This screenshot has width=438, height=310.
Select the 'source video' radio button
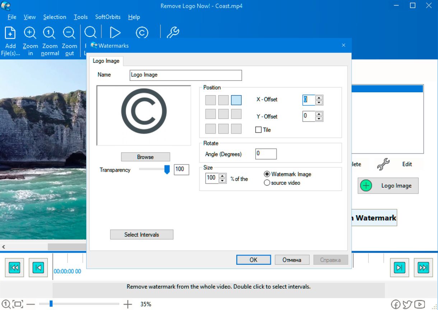coord(267,182)
